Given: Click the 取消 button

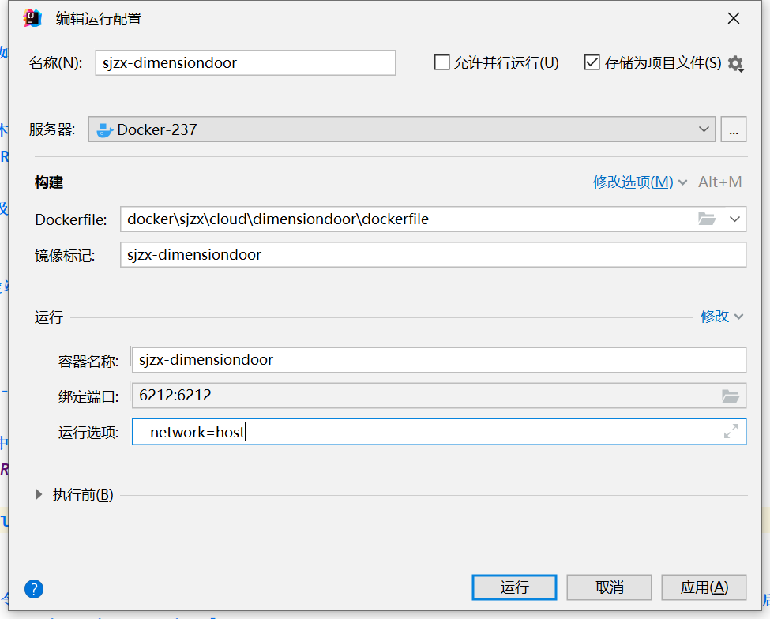Looking at the screenshot, I should [x=609, y=587].
